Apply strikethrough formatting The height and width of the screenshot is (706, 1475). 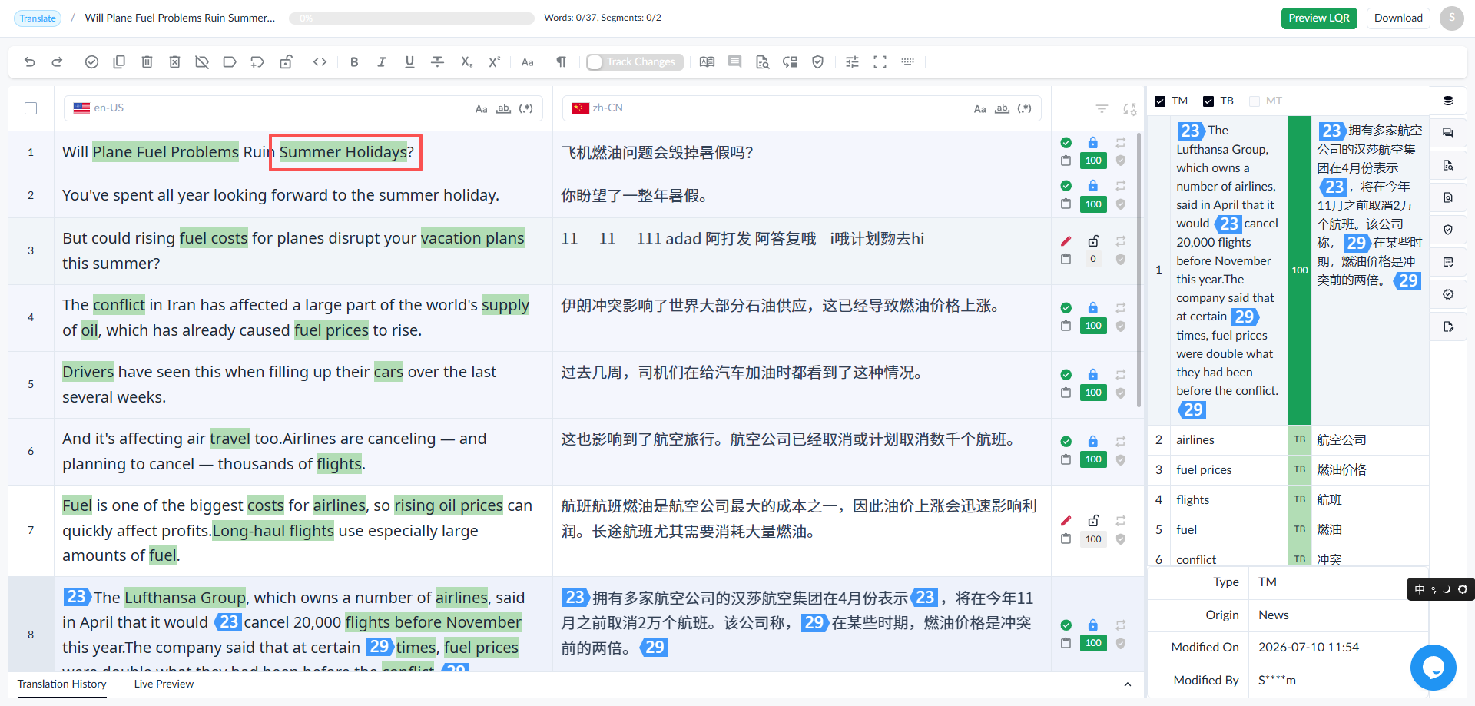click(437, 62)
